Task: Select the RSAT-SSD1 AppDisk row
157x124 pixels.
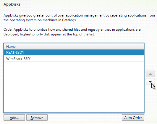Action: (x=74, y=52)
